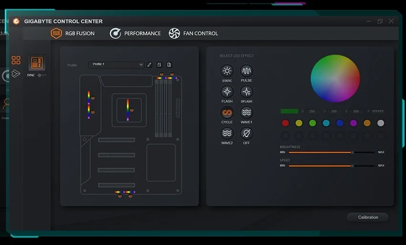The width and height of the screenshot is (406, 245).
Task: Turn LEDs off with the Off effect icon
Action: pos(246,134)
